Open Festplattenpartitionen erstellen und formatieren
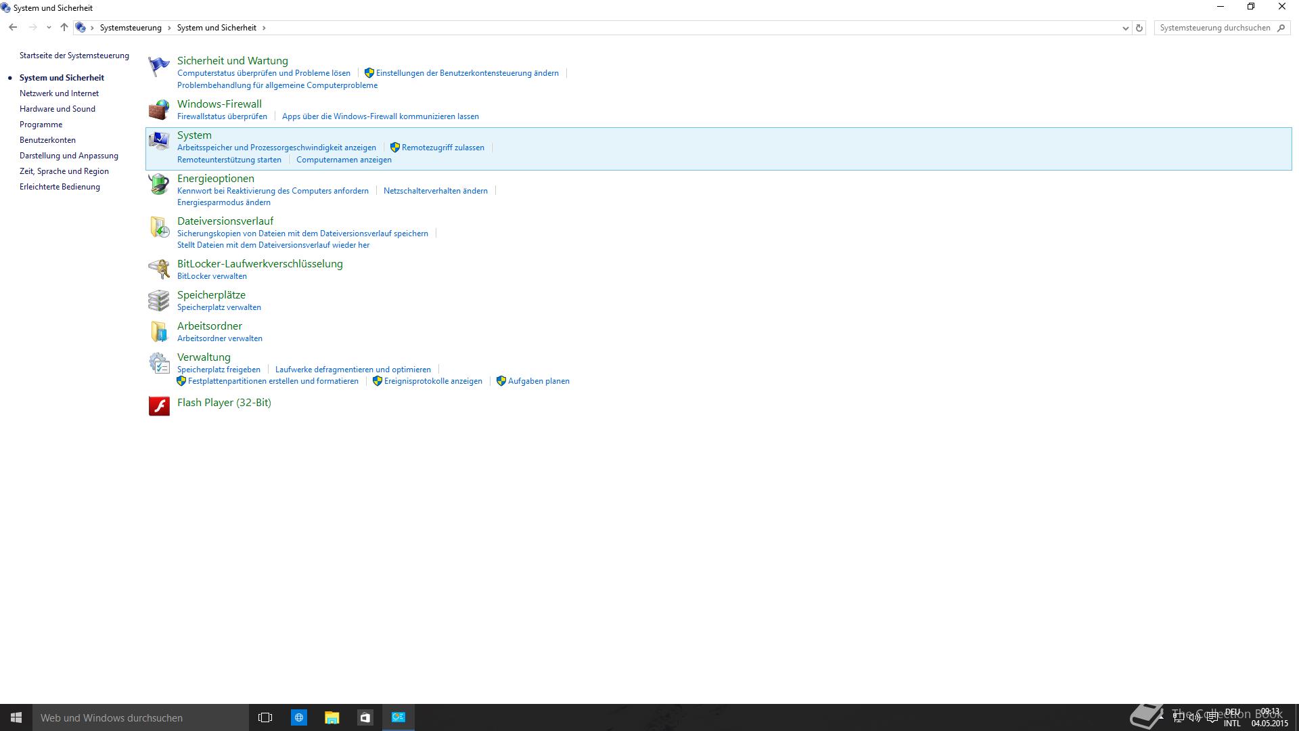Image resolution: width=1299 pixels, height=731 pixels. point(273,381)
